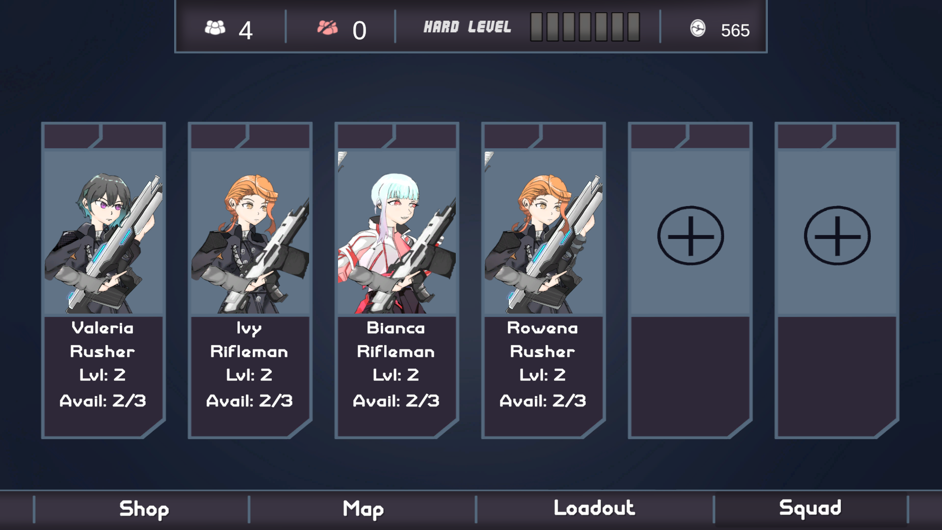This screenshot has height=530, width=942.
Task: Go to the Squad tab
Action: click(x=810, y=508)
